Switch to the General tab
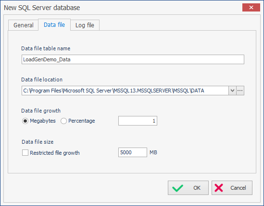264x206 pixels. pyautogui.click(x=24, y=25)
